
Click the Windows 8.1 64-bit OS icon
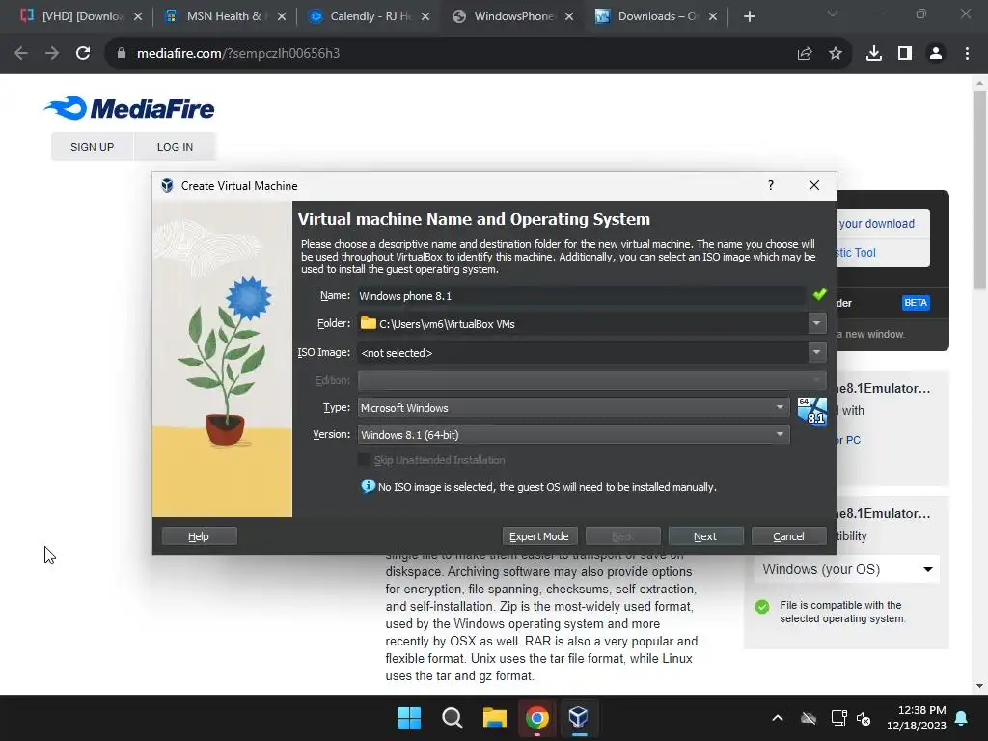812,411
